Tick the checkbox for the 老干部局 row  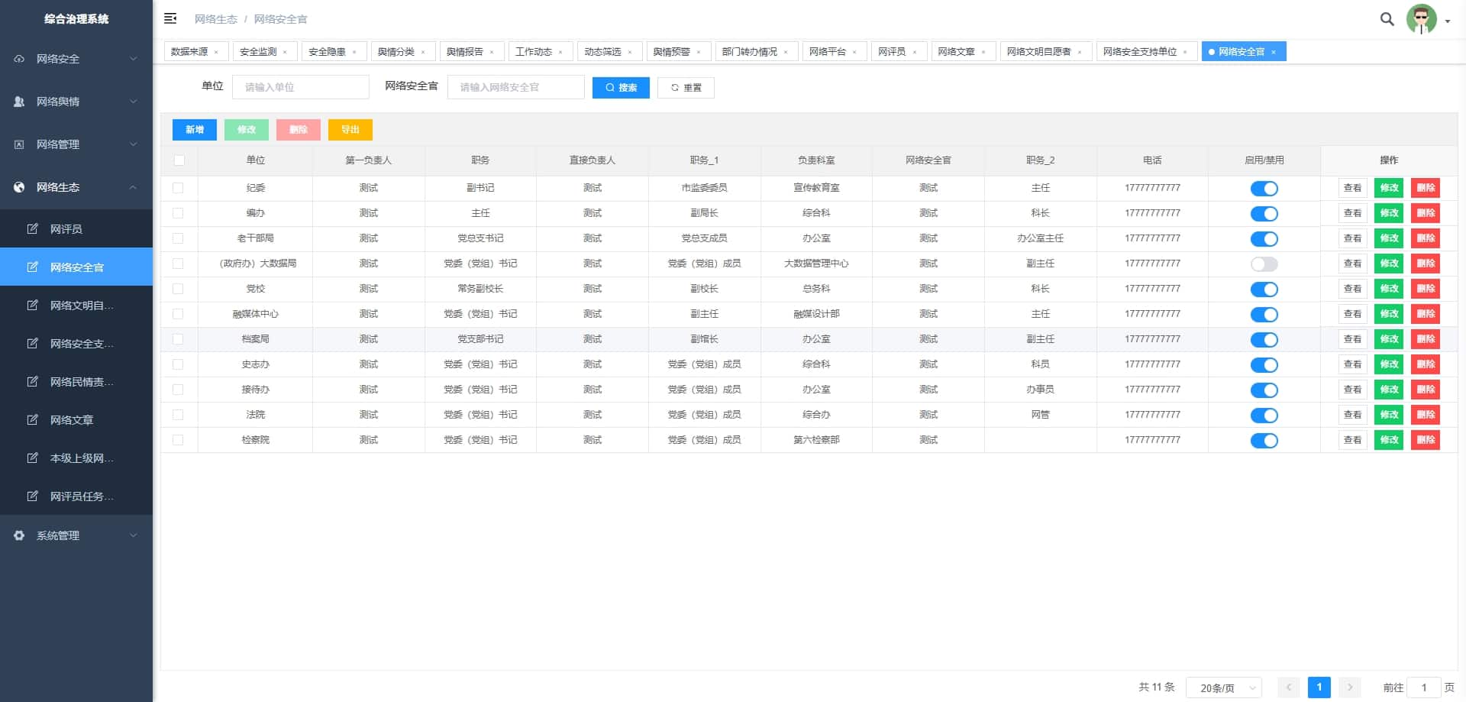click(178, 238)
